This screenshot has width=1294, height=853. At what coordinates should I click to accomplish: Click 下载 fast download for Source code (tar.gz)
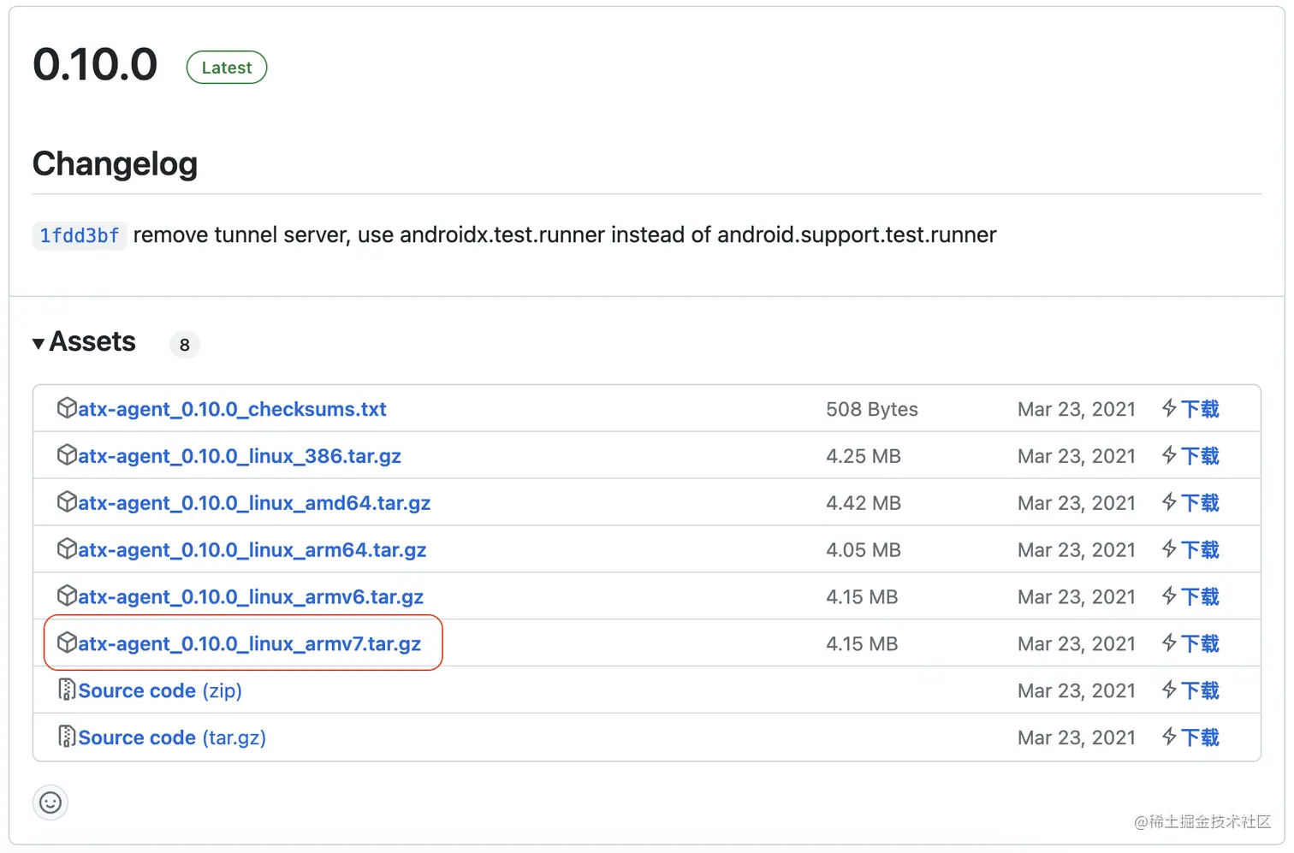coord(1190,737)
